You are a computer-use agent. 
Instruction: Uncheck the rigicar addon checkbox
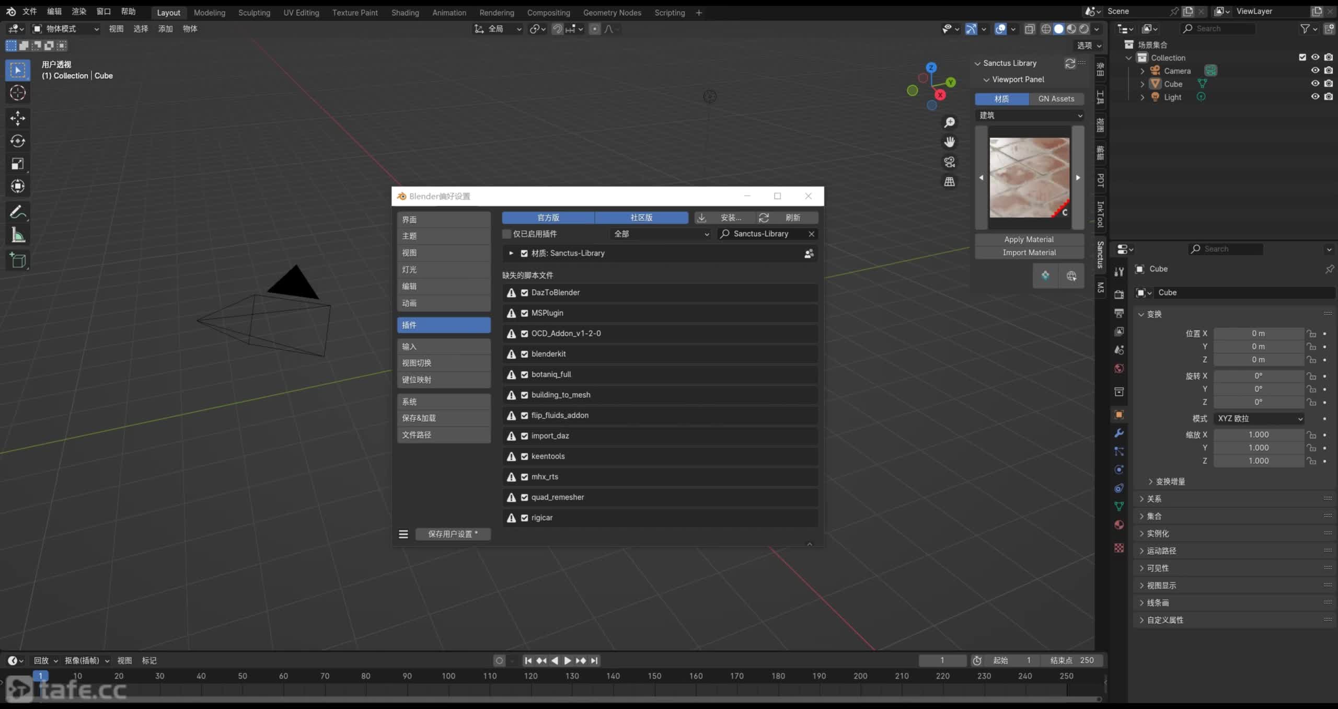point(524,518)
